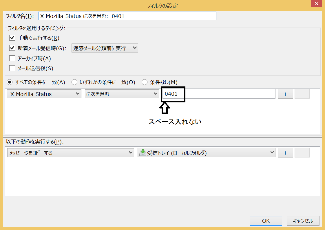
Task: Click the disabled minus button in action row
Action: [x=302, y=153]
